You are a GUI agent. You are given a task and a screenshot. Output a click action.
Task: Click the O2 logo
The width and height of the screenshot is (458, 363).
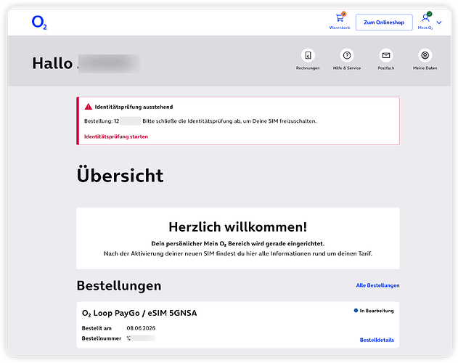[x=39, y=23]
